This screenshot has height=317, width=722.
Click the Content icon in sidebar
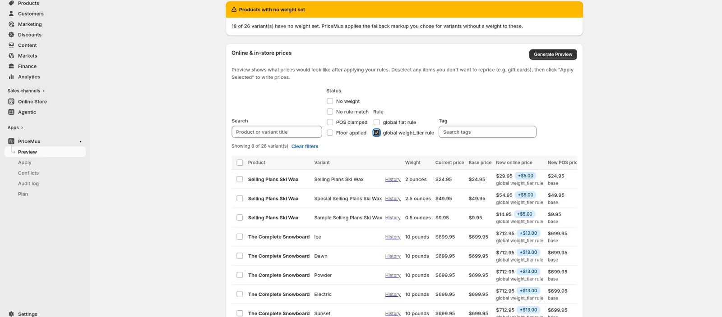point(11,45)
